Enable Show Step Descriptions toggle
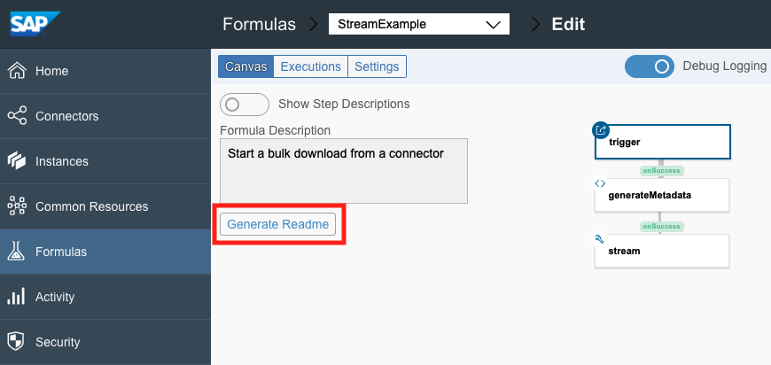The width and height of the screenshot is (771, 365). point(244,104)
